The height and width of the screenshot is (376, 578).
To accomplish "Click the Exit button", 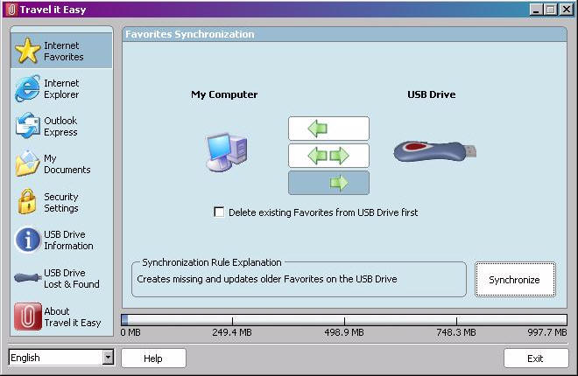I will coord(535,359).
